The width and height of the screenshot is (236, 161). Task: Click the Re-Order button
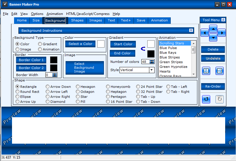tap(213, 86)
